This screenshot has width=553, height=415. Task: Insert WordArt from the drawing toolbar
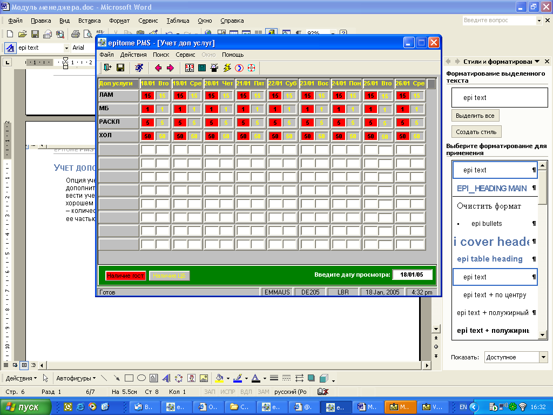pyautogui.click(x=166, y=378)
